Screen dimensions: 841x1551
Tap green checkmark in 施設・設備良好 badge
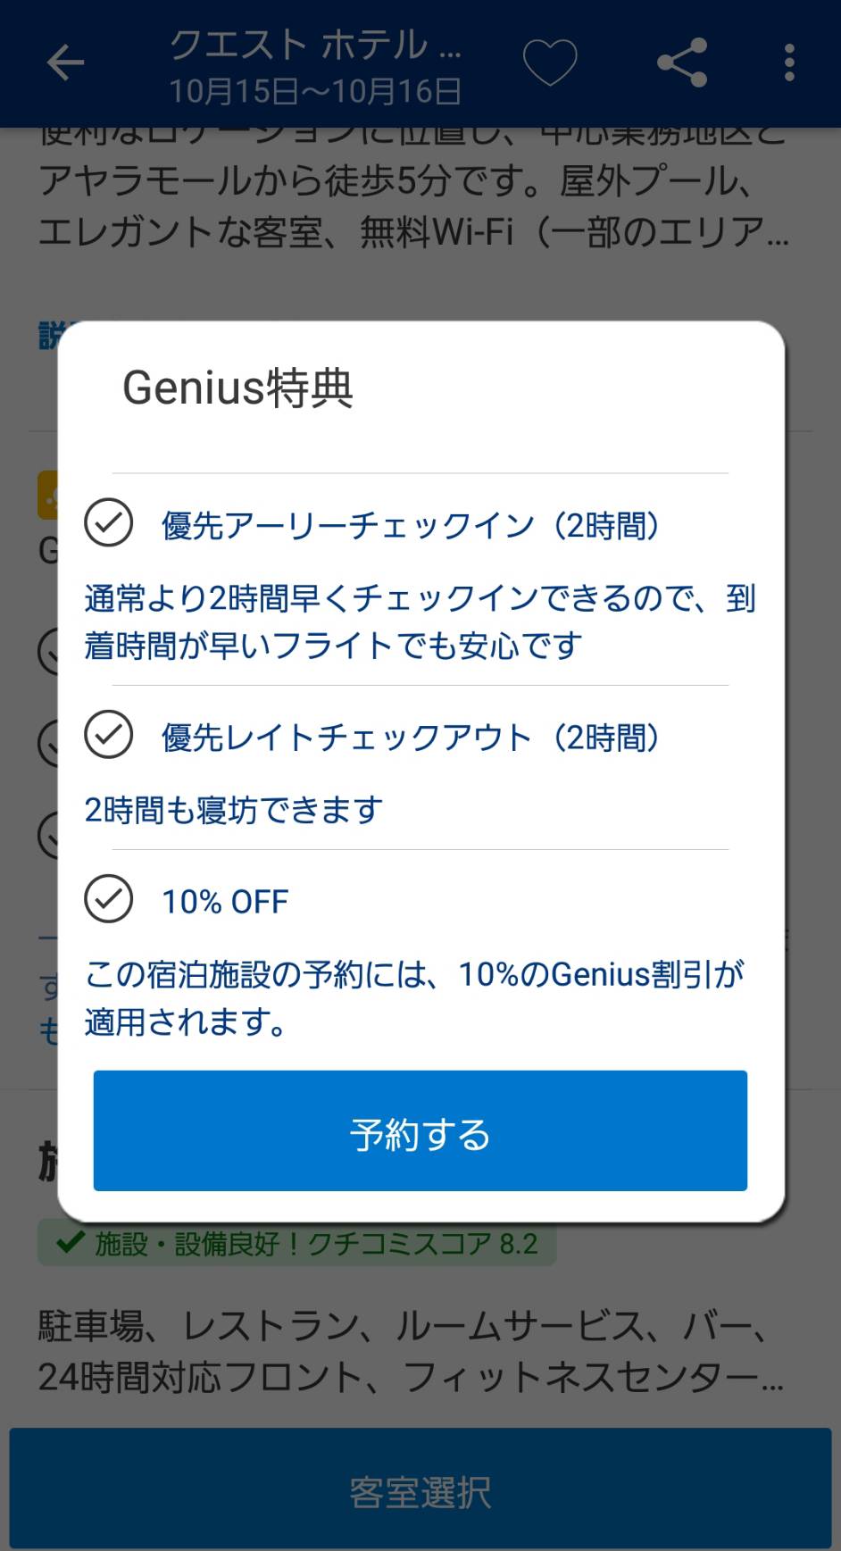click(70, 1243)
